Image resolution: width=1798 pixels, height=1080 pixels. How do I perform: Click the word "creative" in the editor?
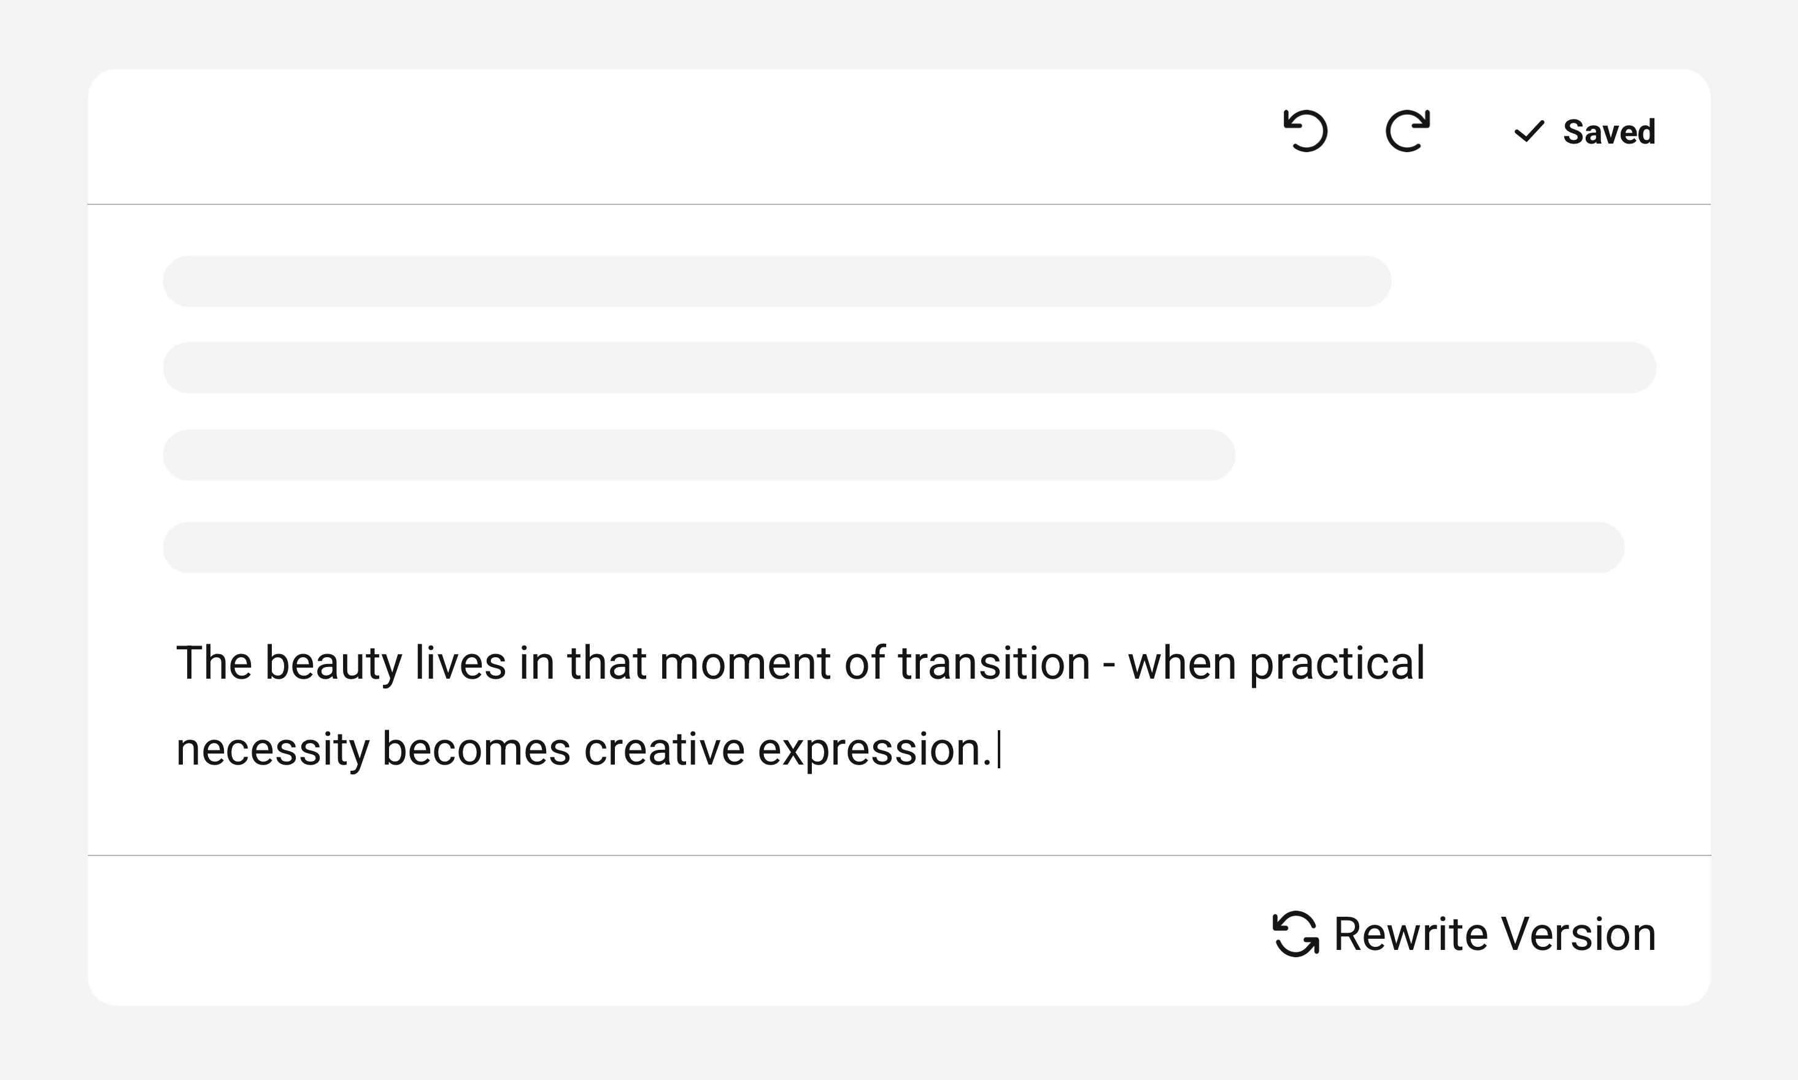(x=663, y=750)
